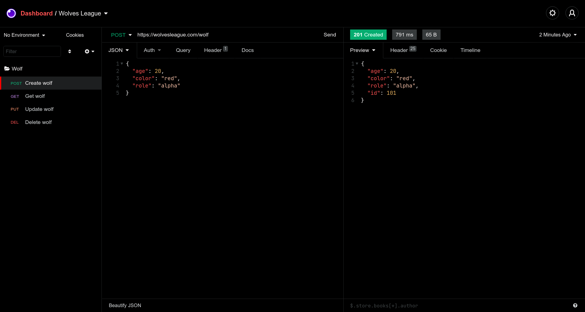Click the Wolf folder icon
Image resolution: width=585 pixels, height=312 pixels.
pyautogui.click(x=7, y=69)
